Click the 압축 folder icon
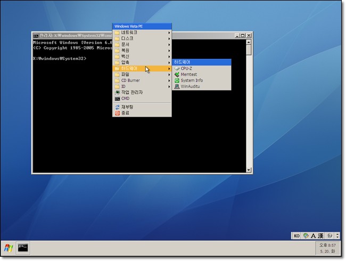 [x=117, y=62]
